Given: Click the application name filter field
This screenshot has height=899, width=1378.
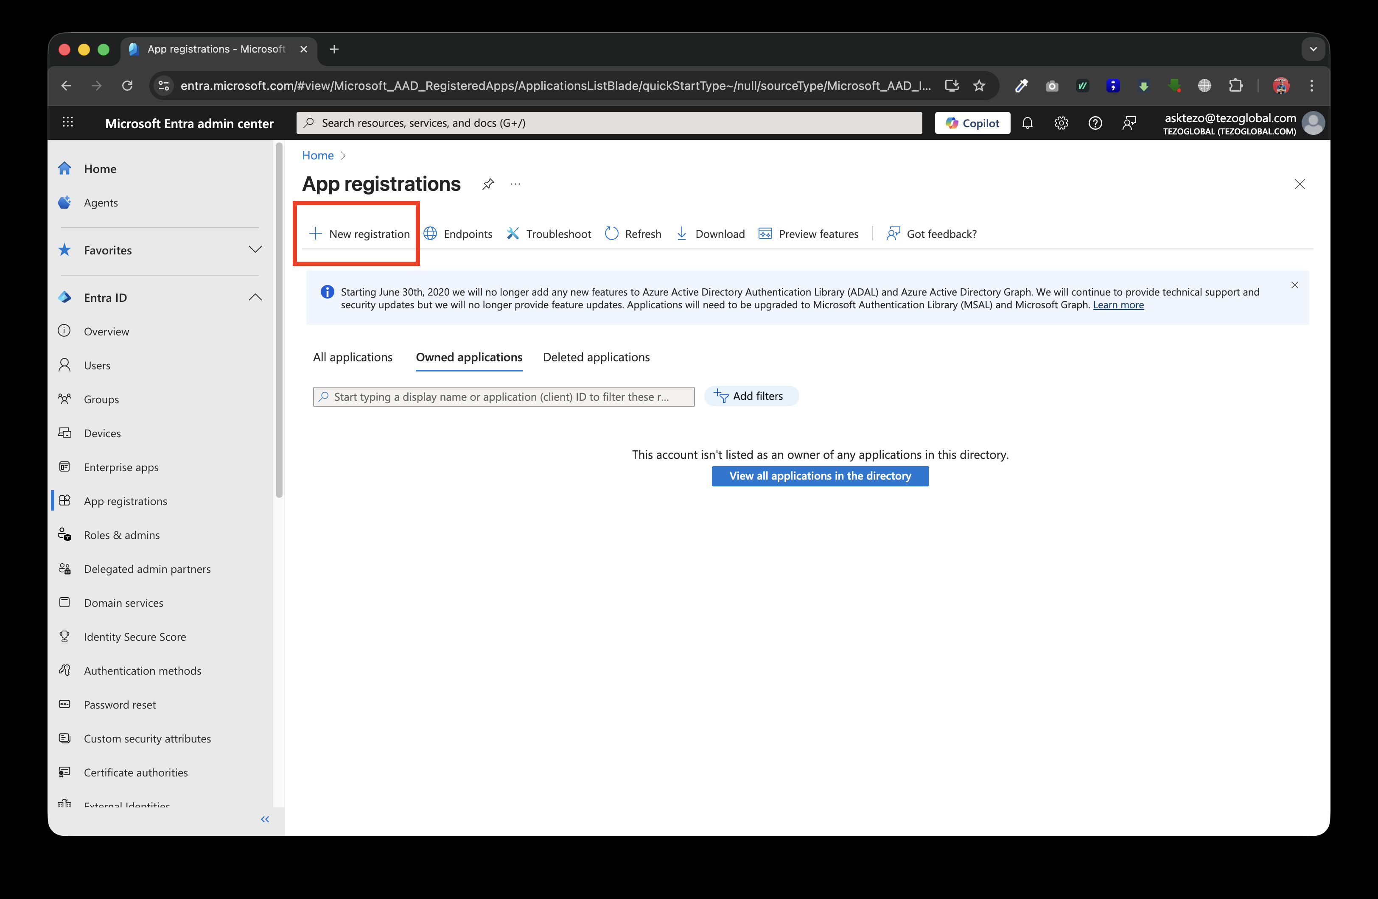Looking at the screenshot, I should click(x=504, y=397).
